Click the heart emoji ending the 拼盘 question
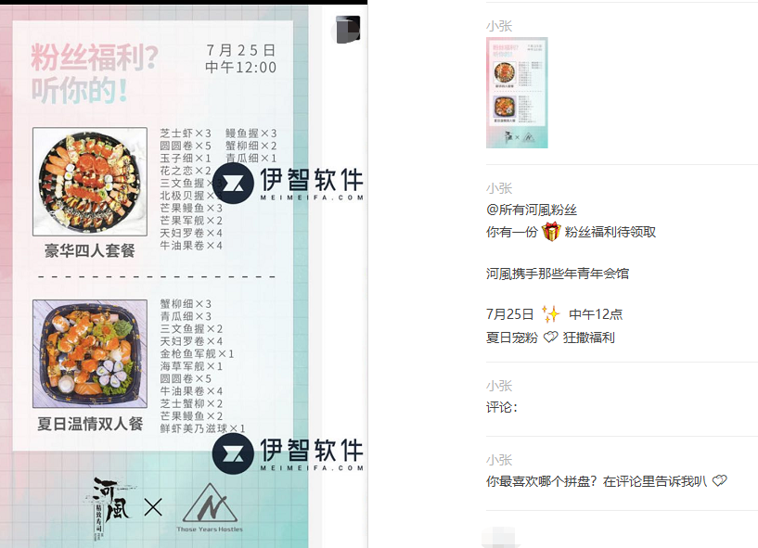The width and height of the screenshot is (758, 548). click(x=719, y=481)
